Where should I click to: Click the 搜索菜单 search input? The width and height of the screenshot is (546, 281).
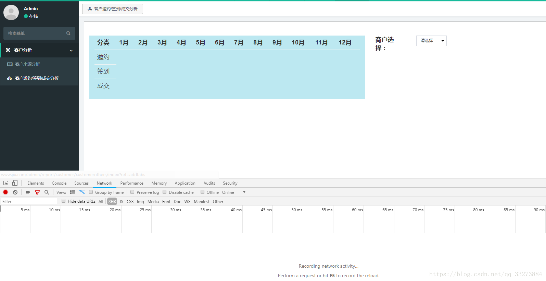click(34, 33)
